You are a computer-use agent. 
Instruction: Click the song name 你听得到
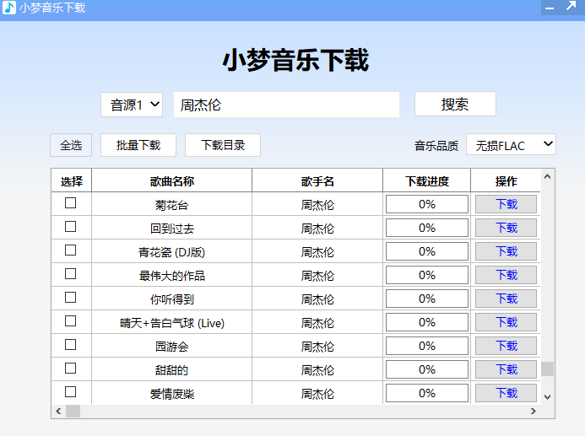click(x=172, y=299)
